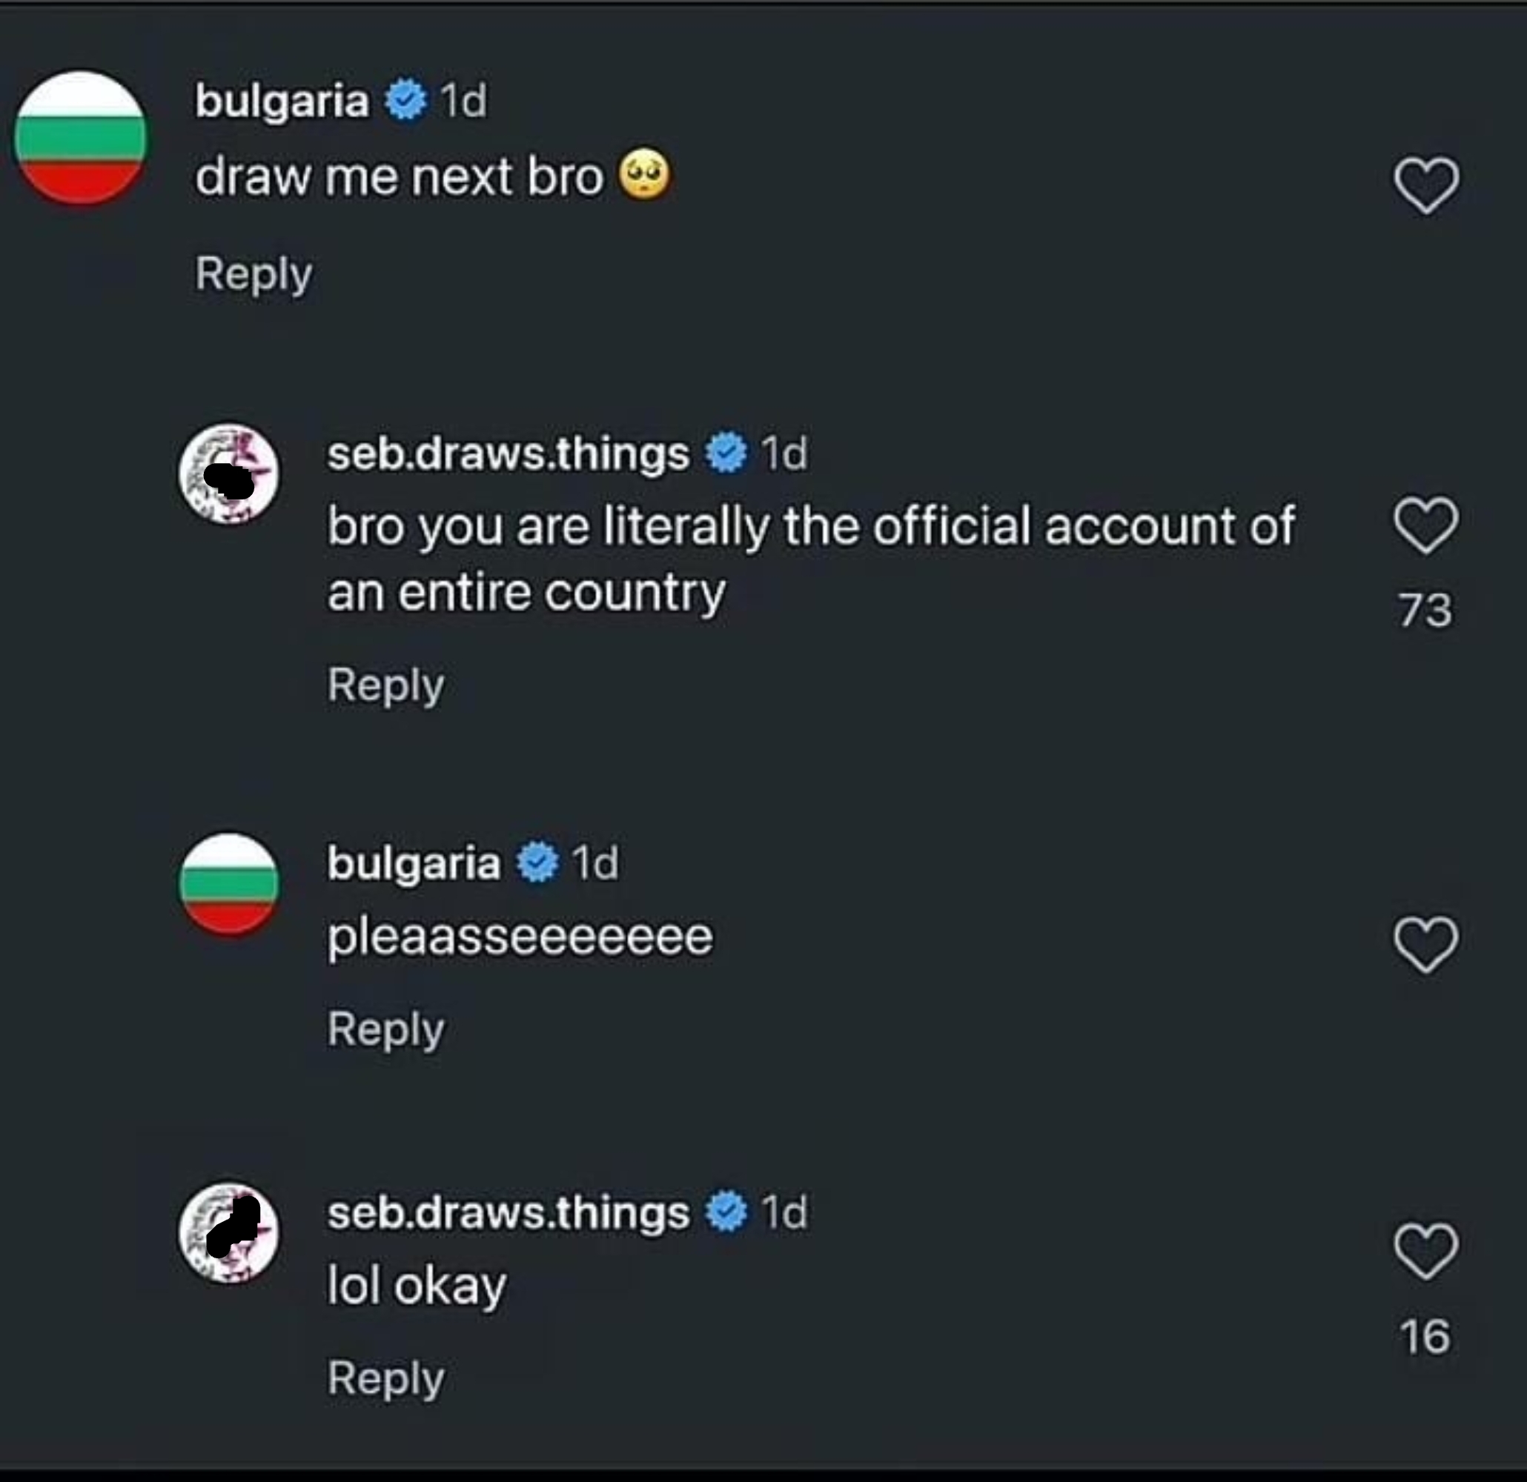Reply to bulgaria's first comment

click(254, 274)
